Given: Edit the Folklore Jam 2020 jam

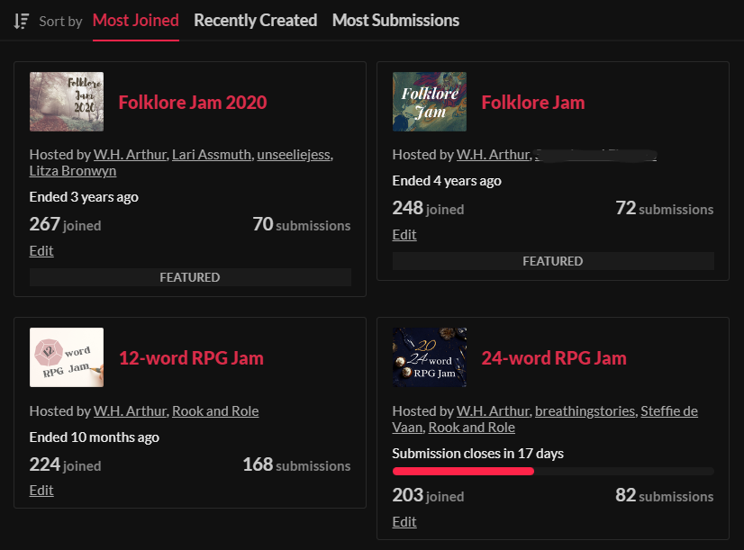Looking at the screenshot, I should coord(41,251).
